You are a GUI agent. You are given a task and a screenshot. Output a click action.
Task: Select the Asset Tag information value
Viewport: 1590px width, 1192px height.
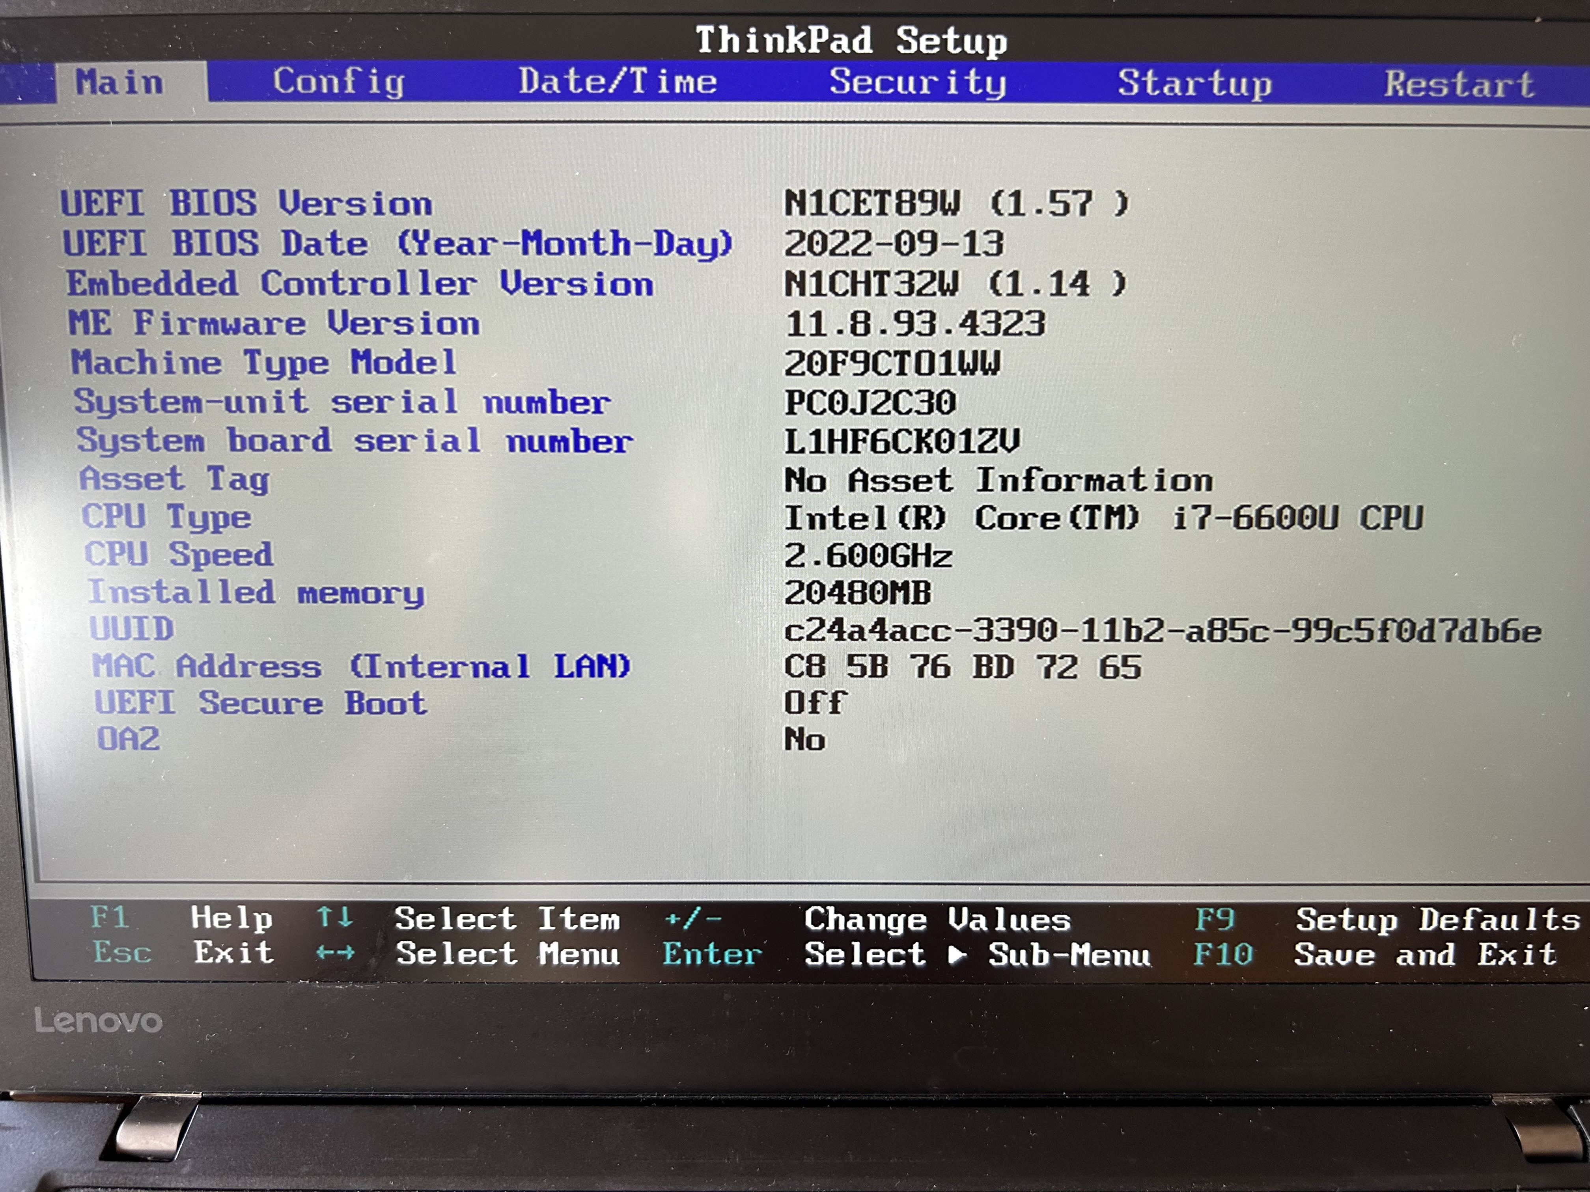(x=998, y=480)
